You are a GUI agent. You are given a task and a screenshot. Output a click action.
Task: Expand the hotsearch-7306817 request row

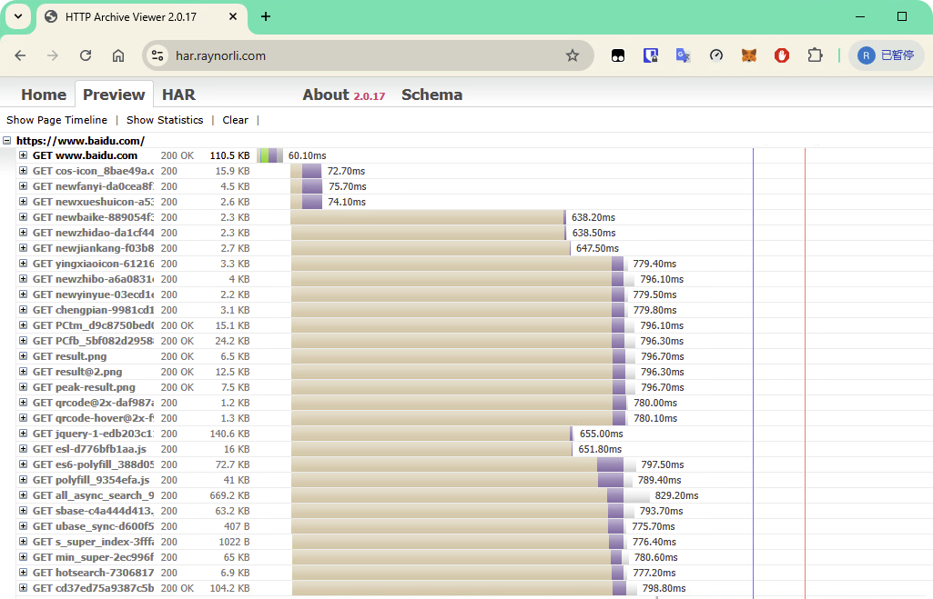pyautogui.click(x=23, y=573)
